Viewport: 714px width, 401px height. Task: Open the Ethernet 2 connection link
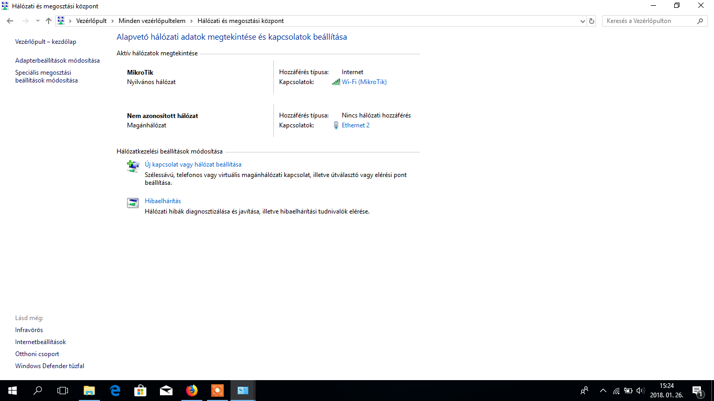[x=355, y=125]
